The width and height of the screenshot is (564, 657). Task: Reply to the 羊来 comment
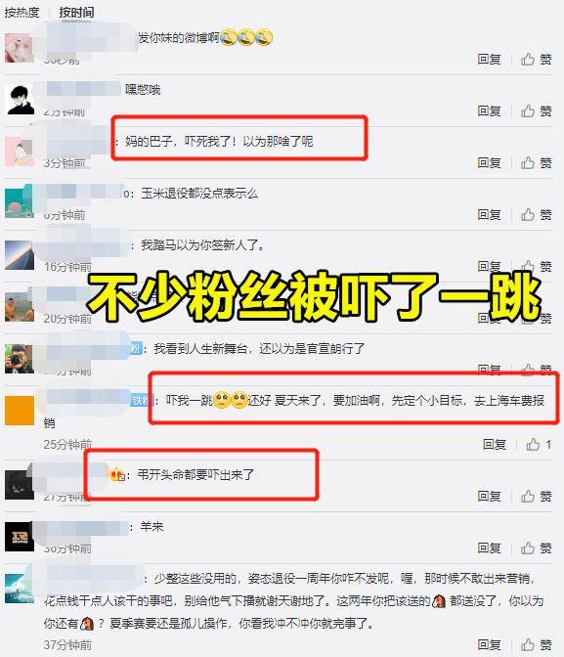click(489, 547)
